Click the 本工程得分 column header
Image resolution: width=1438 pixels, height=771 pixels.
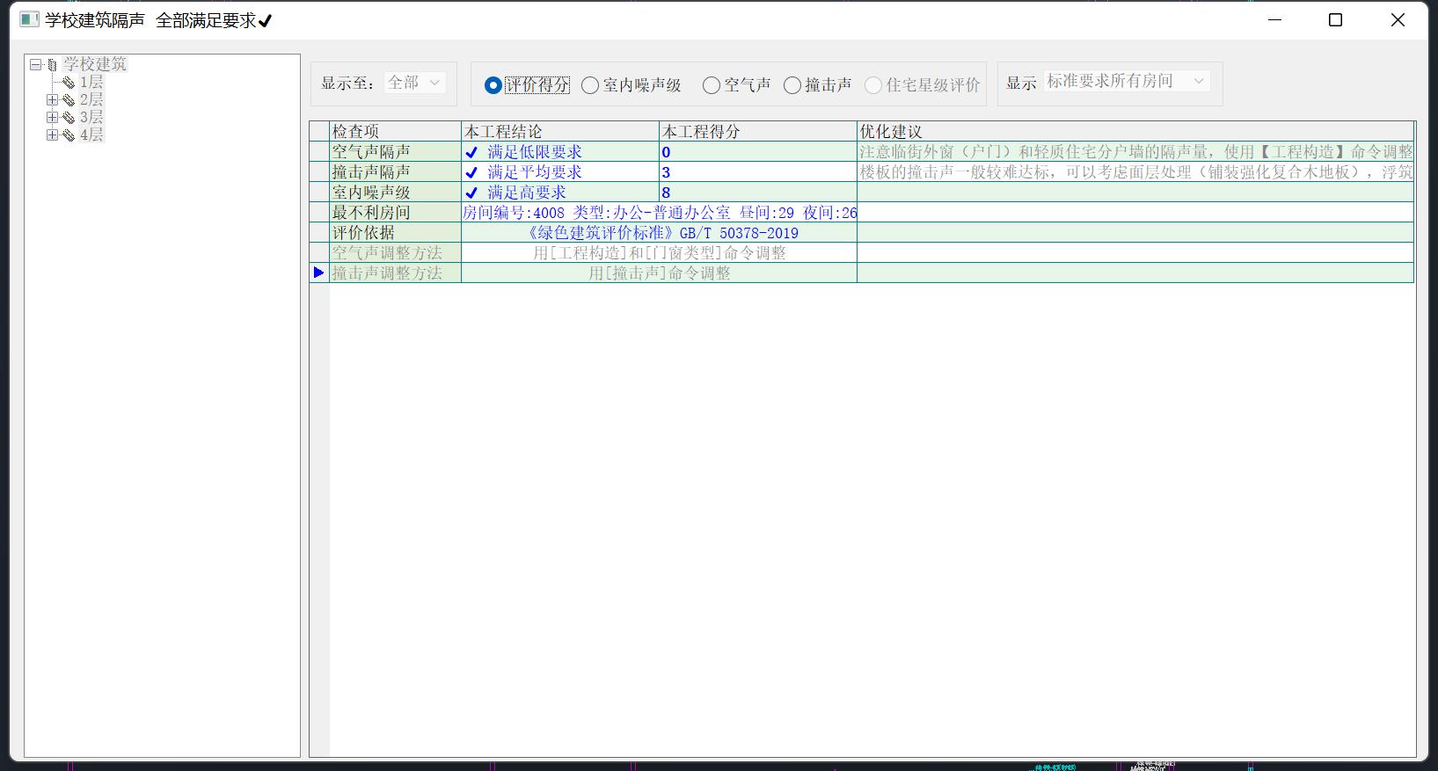(x=756, y=131)
